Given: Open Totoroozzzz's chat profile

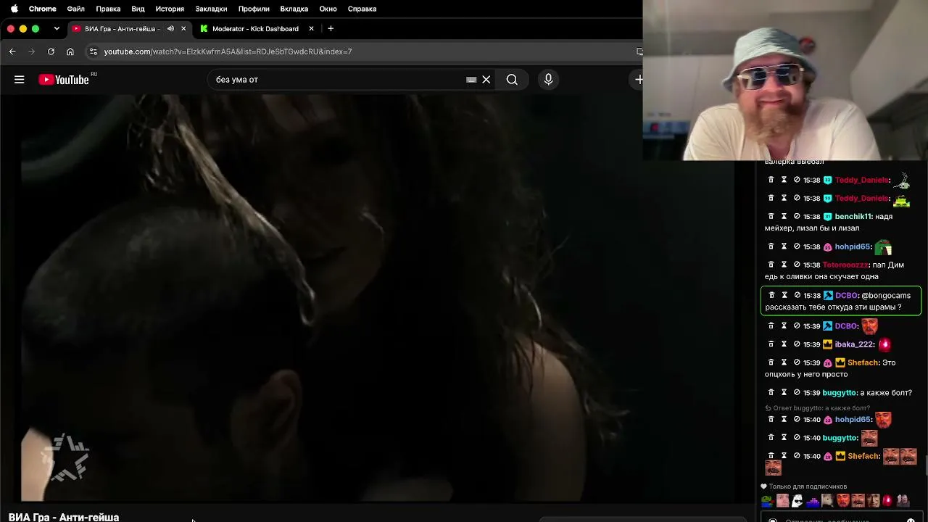Looking at the screenshot, I should click(x=845, y=265).
